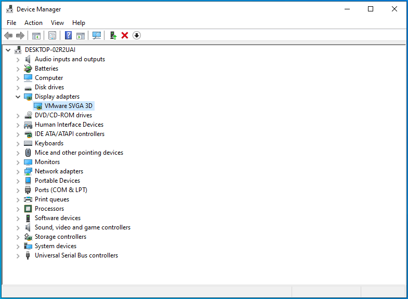Click the red X Uninstall device icon
The height and width of the screenshot is (299, 408).
coord(125,35)
